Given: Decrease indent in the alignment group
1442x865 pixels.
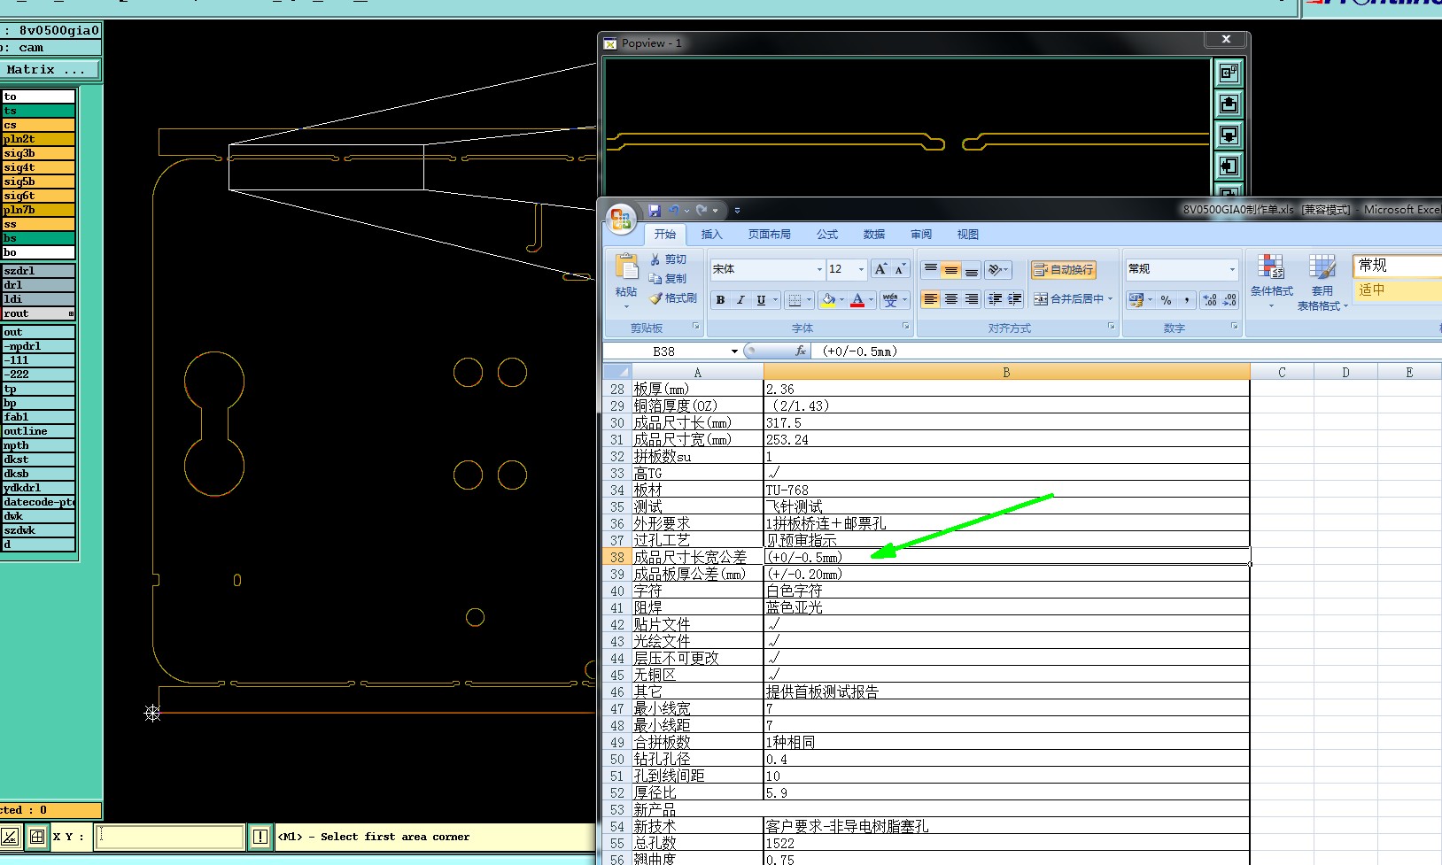Looking at the screenshot, I should click(x=995, y=299).
